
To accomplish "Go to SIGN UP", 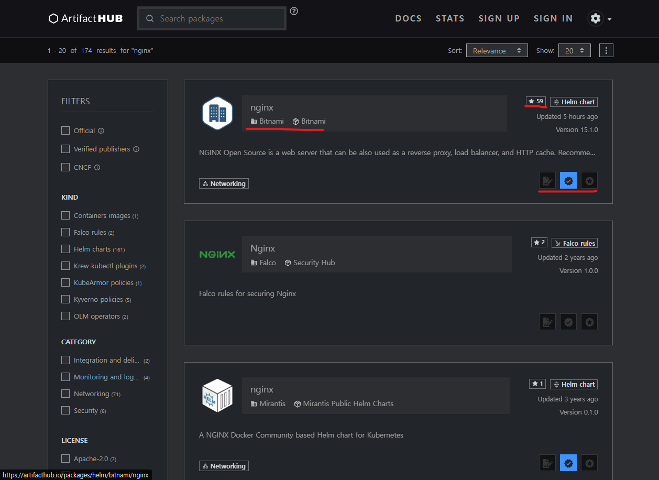I will (499, 18).
